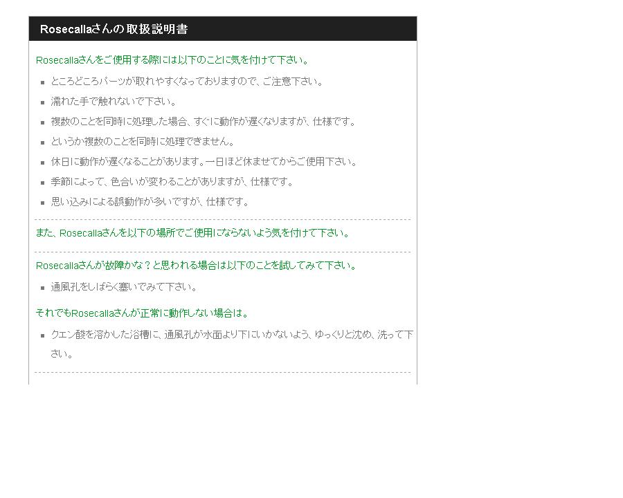The image size is (623, 498).
Task: Click the heading 'Rosecallaさんの取扱説明書'
Action: 114,29
